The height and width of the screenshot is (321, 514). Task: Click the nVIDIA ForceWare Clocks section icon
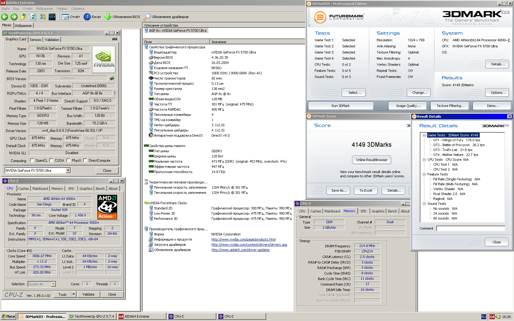146,203
